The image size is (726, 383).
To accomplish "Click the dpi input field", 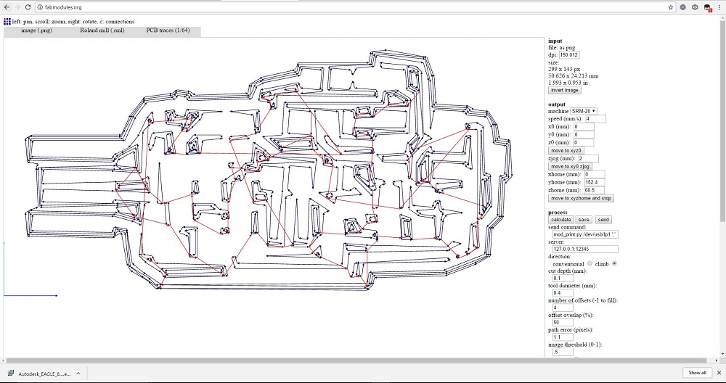I will [x=569, y=54].
